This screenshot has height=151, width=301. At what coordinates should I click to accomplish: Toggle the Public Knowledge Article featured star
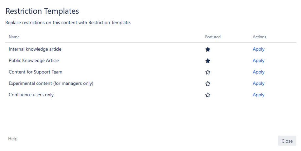[x=208, y=61]
